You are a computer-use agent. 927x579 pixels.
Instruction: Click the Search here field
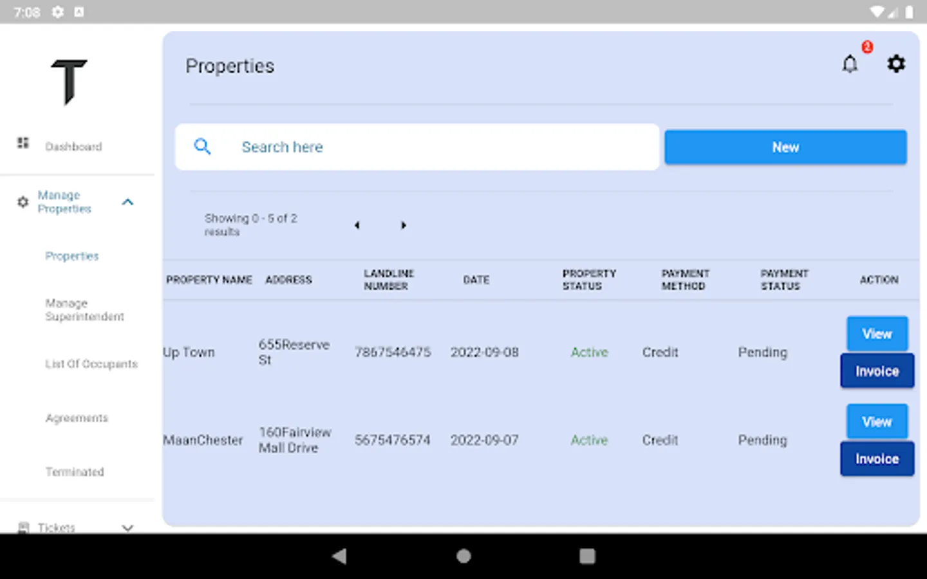417,147
